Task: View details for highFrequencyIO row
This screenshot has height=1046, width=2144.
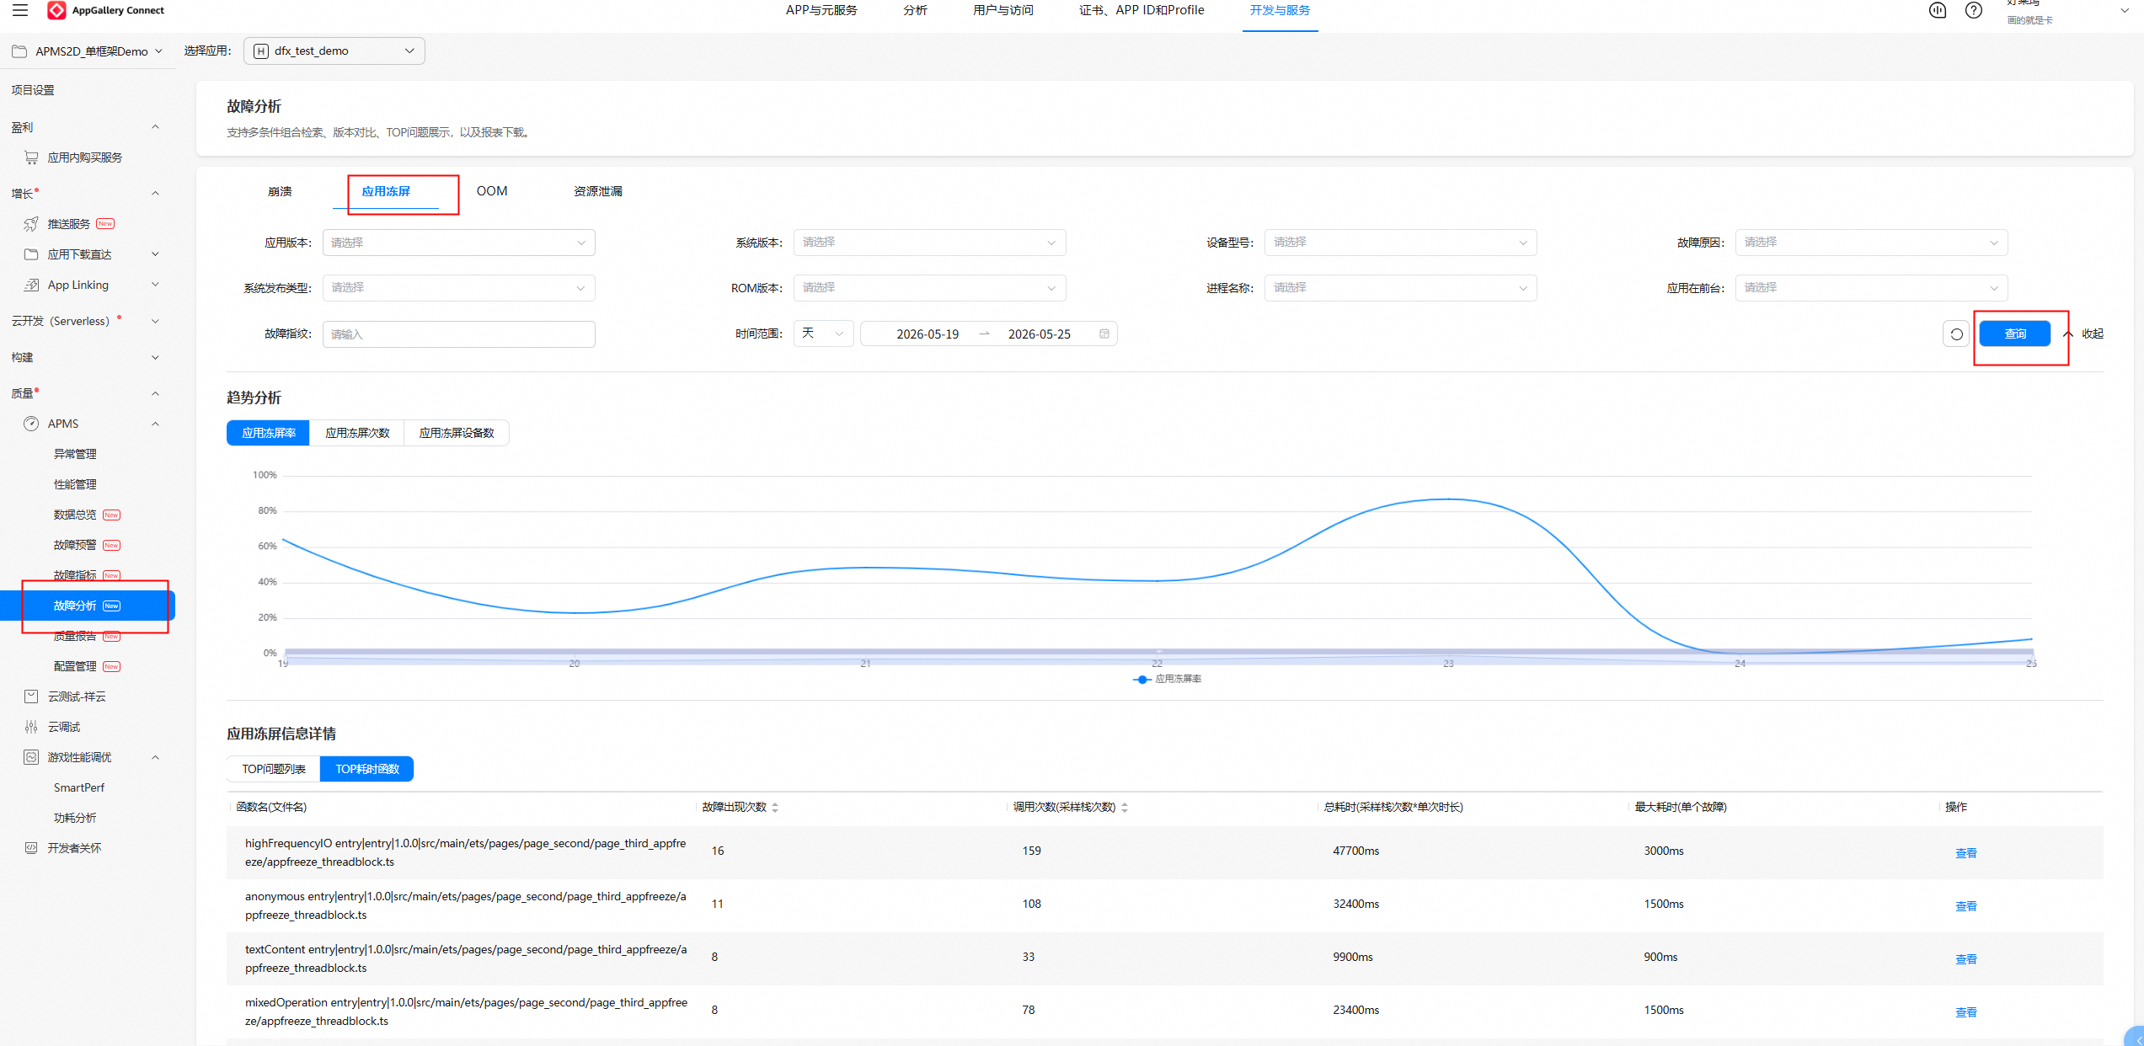Action: pyautogui.click(x=1966, y=852)
